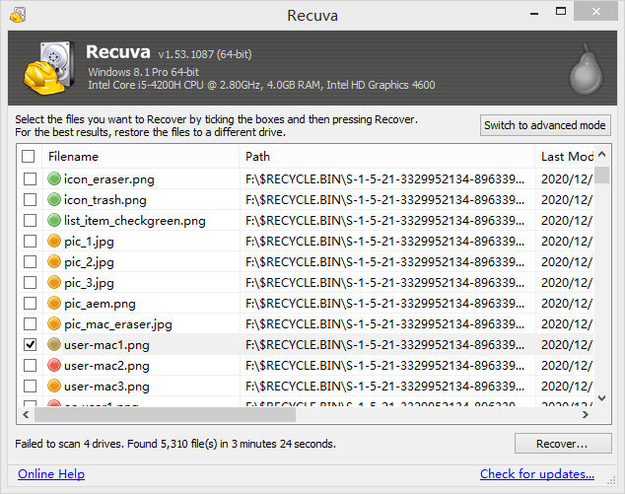This screenshot has height=494, width=625.
Task: Tick the checkbox for pic_aem.png
Action: pos(30,304)
